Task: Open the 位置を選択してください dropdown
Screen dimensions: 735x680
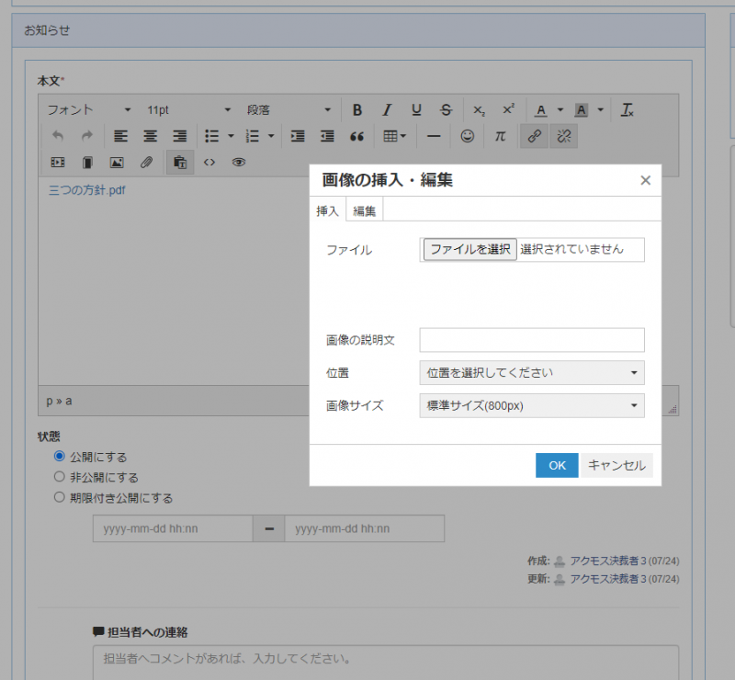Action: pyautogui.click(x=532, y=373)
